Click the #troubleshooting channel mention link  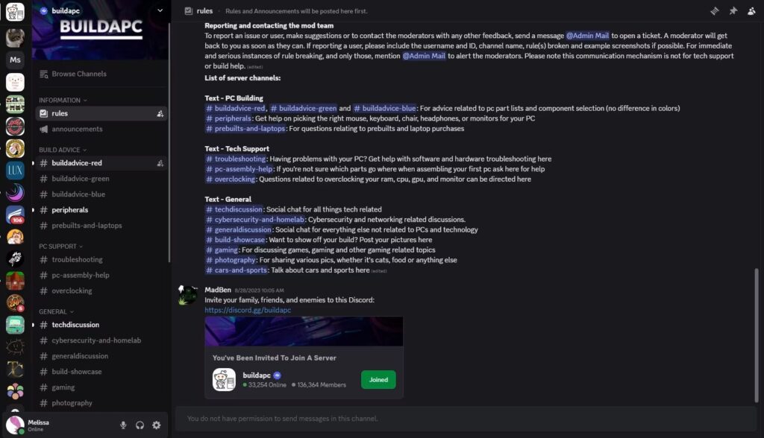click(x=236, y=159)
